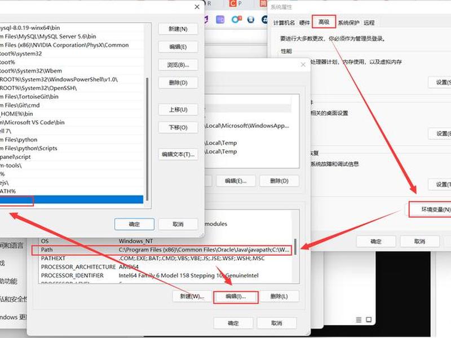Viewport: 451px width, 338px height.
Task: Select the 'panel\script' path entry
Action: (72, 157)
